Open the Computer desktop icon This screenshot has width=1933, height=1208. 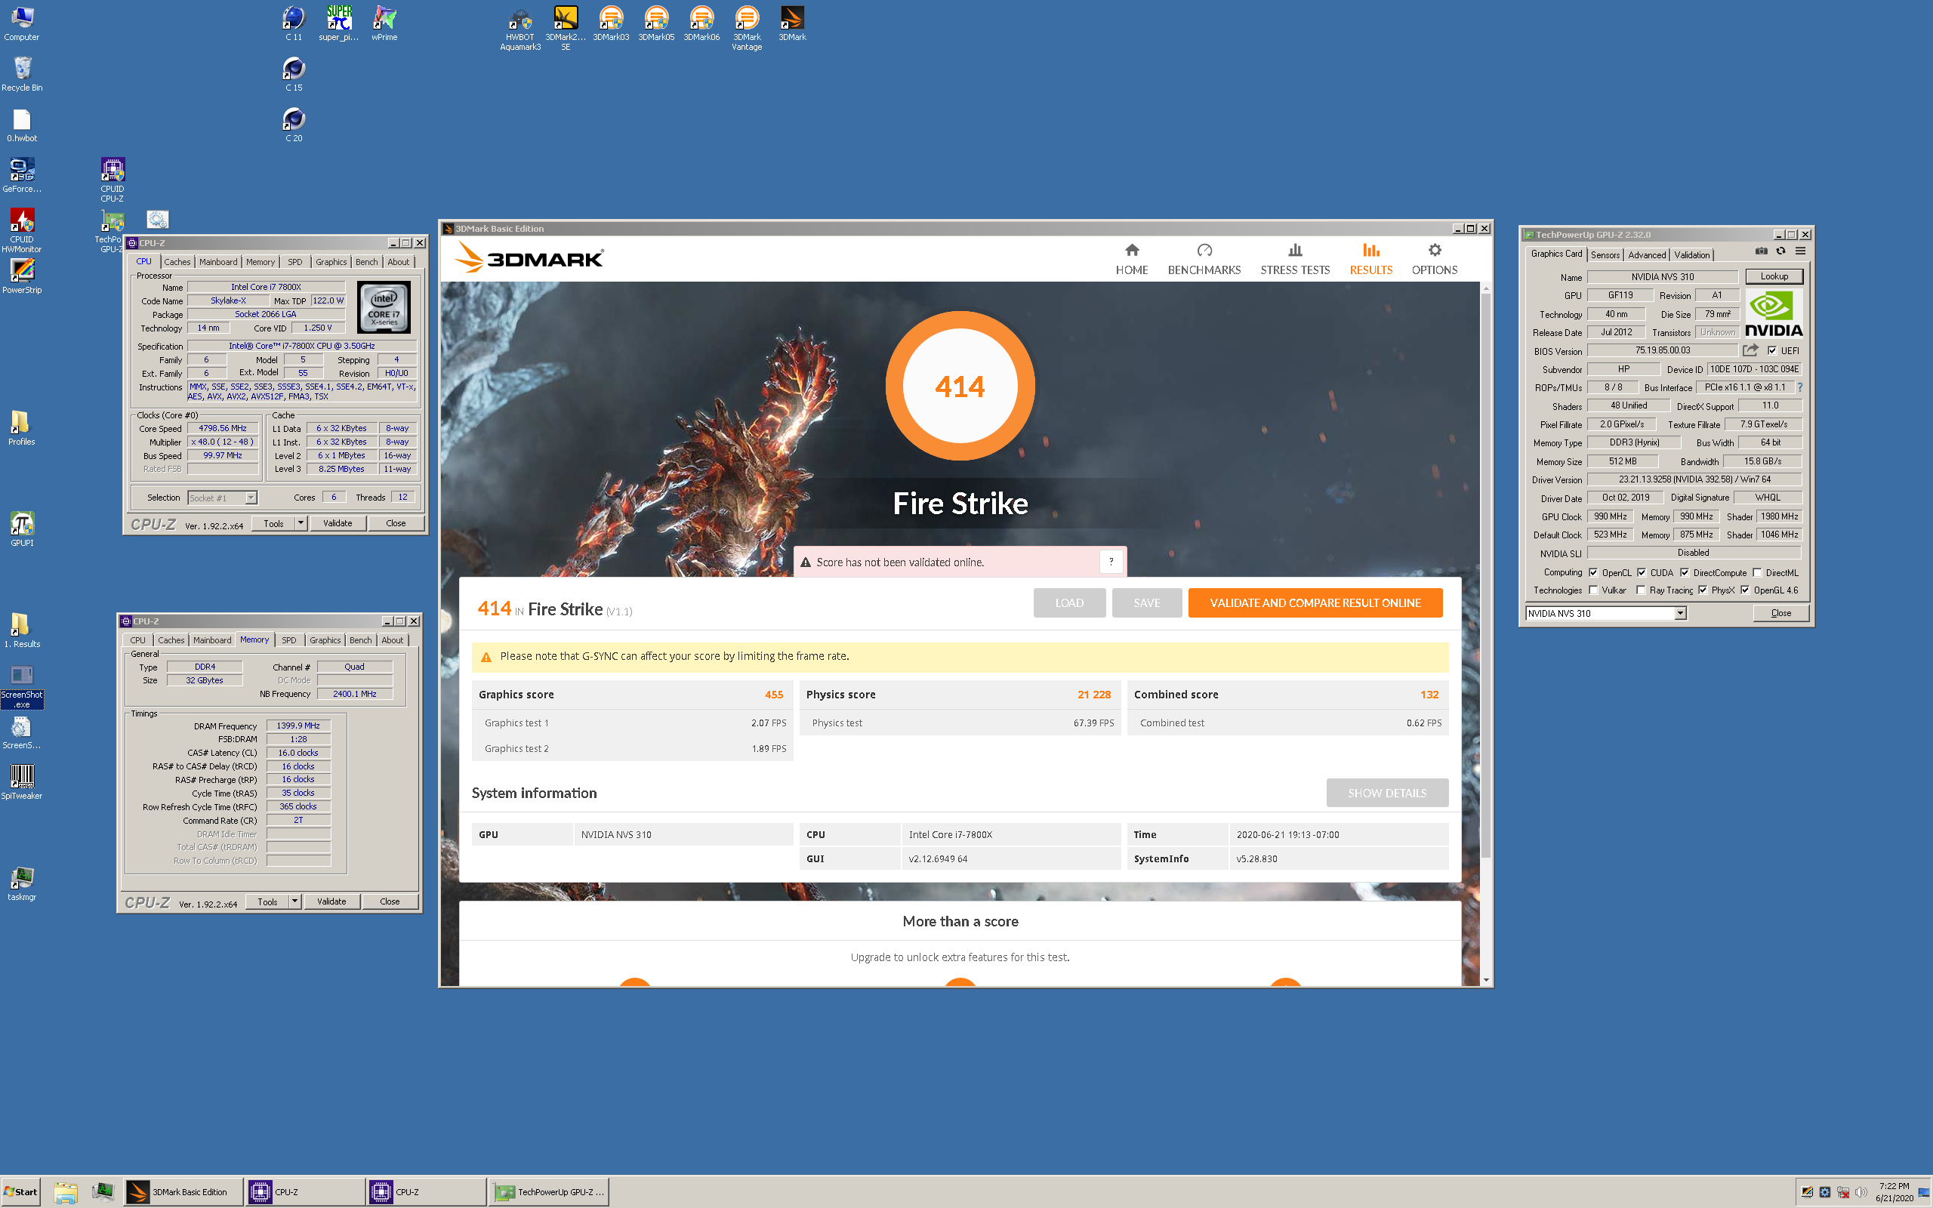[22, 24]
